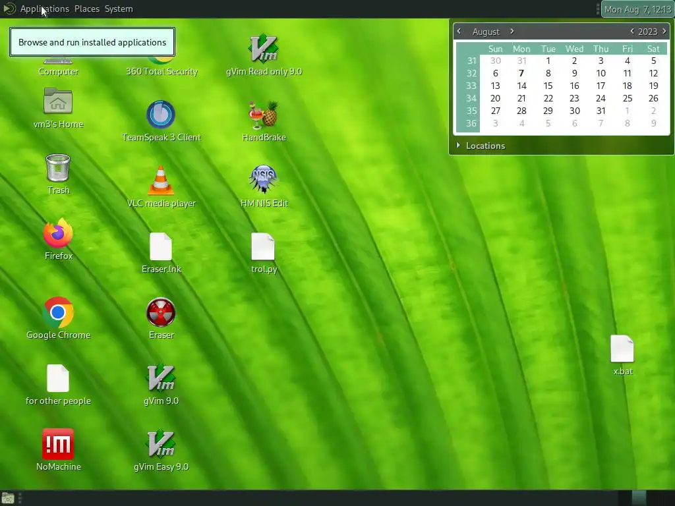Image resolution: width=675 pixels, height=506 pixels.
Task: Click the August month label
Action: pyautogui.click(x=486, y=32)
